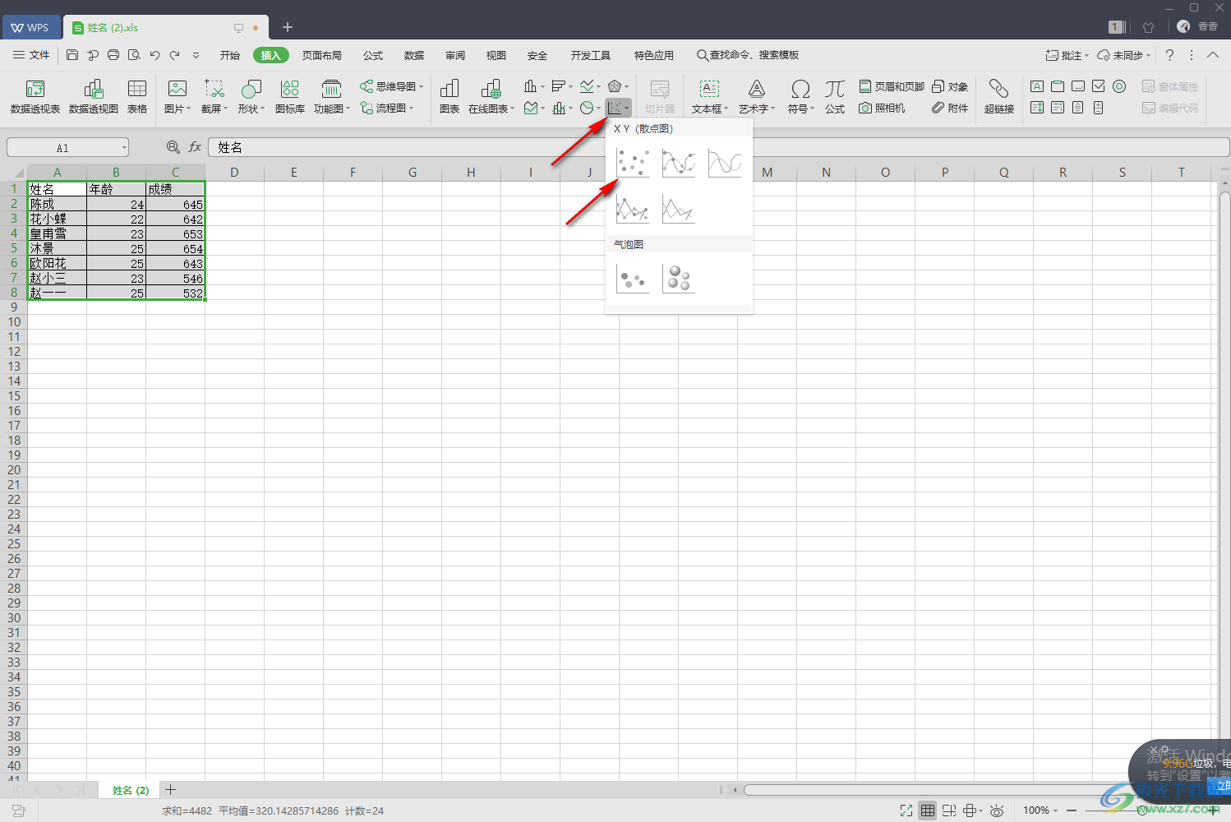Switch to the 审阅 Review tab
Image resolution: width=1231 pixels, height=822 pixels.
point(455,55)
